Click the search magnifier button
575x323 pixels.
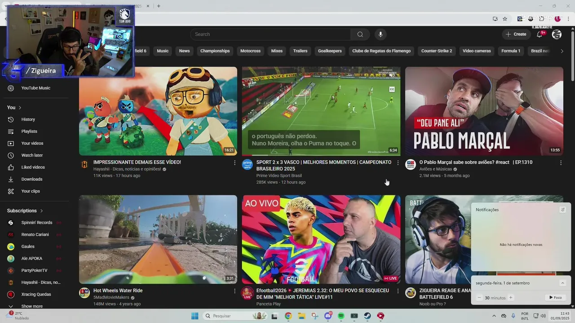pyautogui.click(x=360, y=34)
